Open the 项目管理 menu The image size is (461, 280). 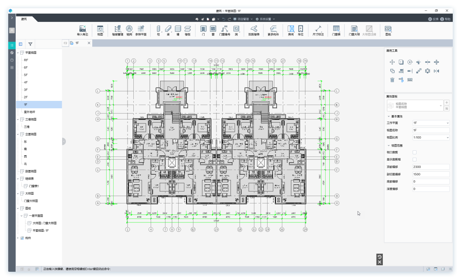pos(243,19)
